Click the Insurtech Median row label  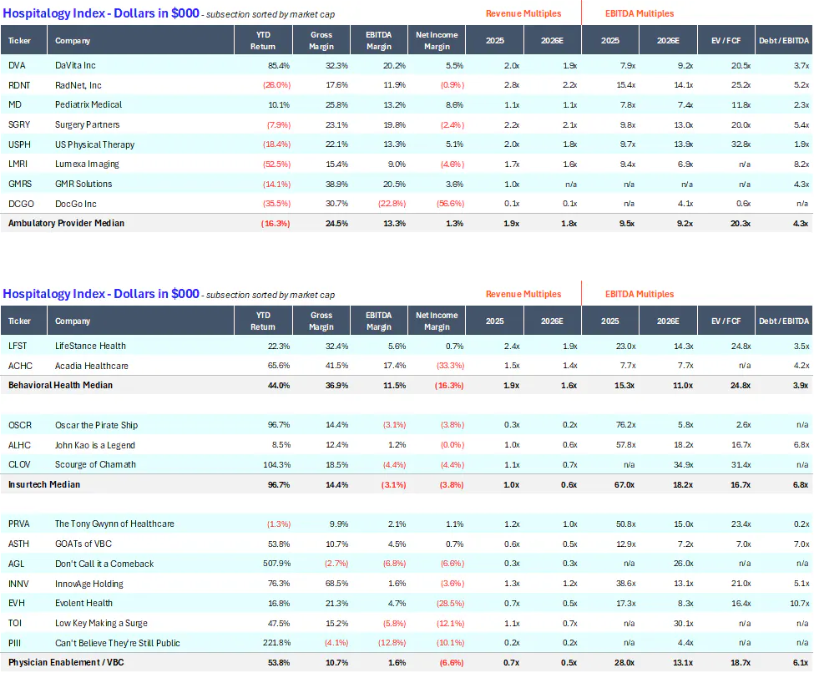(x=44, y=484)
